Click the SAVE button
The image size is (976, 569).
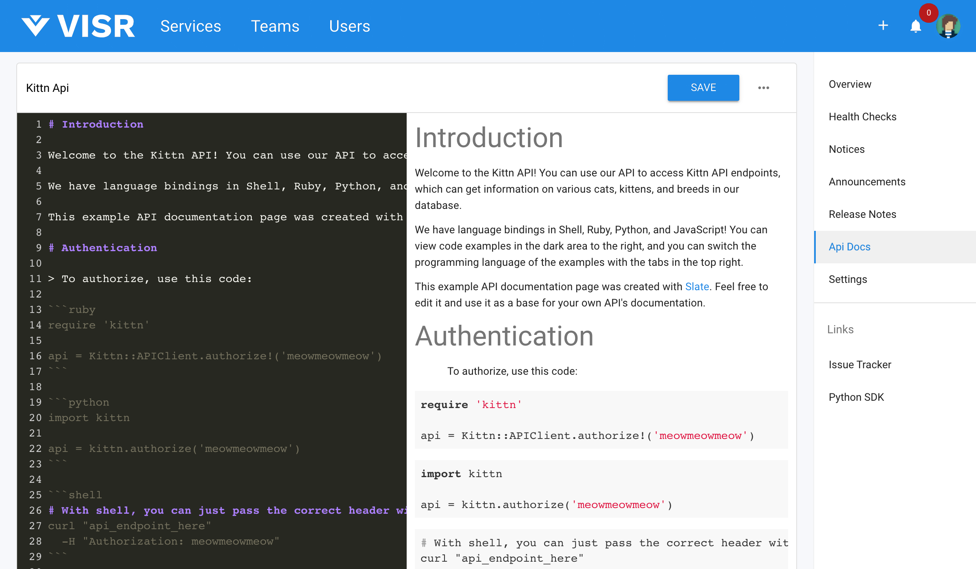(703, 87)
